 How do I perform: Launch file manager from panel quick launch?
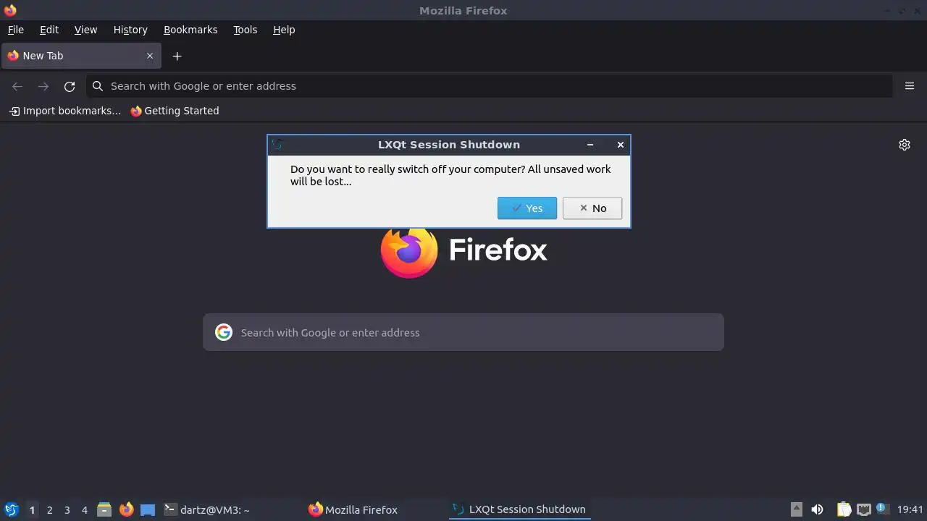pos(104,509)
